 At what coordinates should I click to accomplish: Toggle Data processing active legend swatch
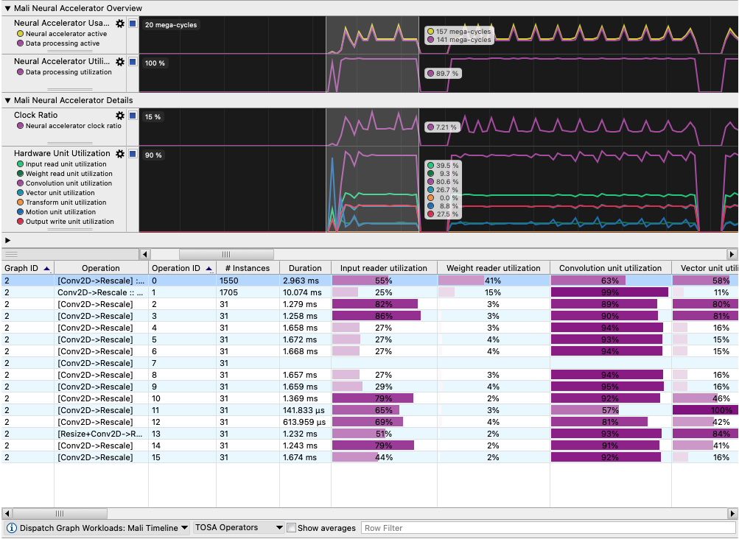tap(21, 43)
